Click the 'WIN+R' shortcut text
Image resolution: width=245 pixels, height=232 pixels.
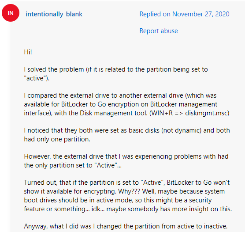162,113
